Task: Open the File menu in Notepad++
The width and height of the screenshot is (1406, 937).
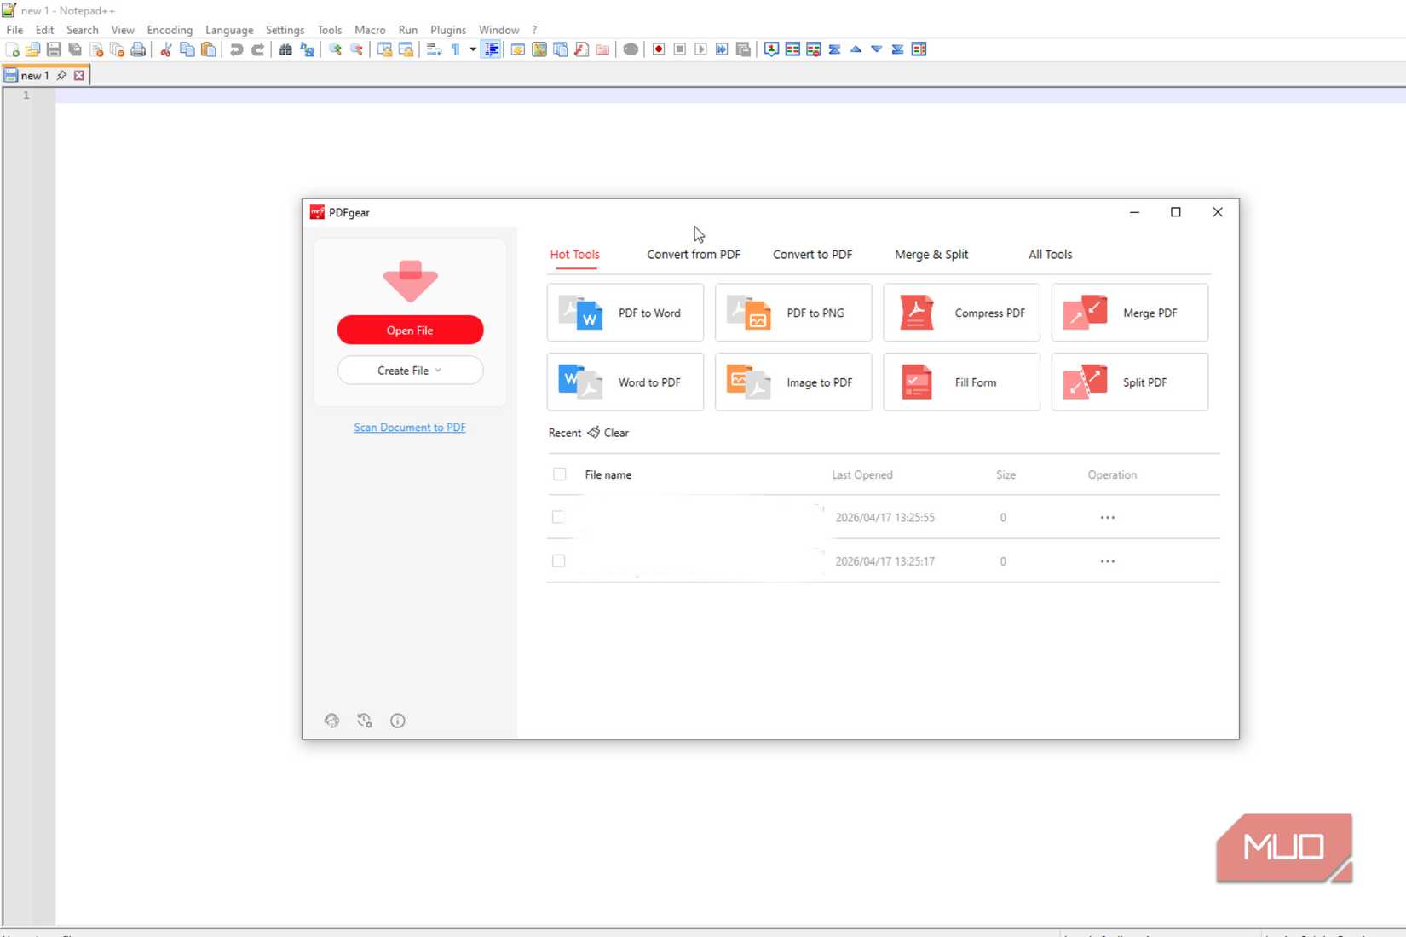Action: (x=14, y=30)
